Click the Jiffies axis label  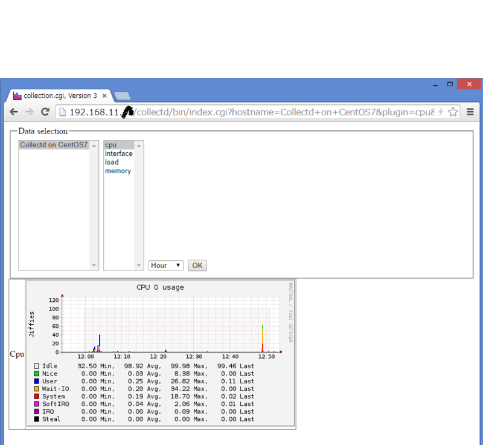point(31,324)
